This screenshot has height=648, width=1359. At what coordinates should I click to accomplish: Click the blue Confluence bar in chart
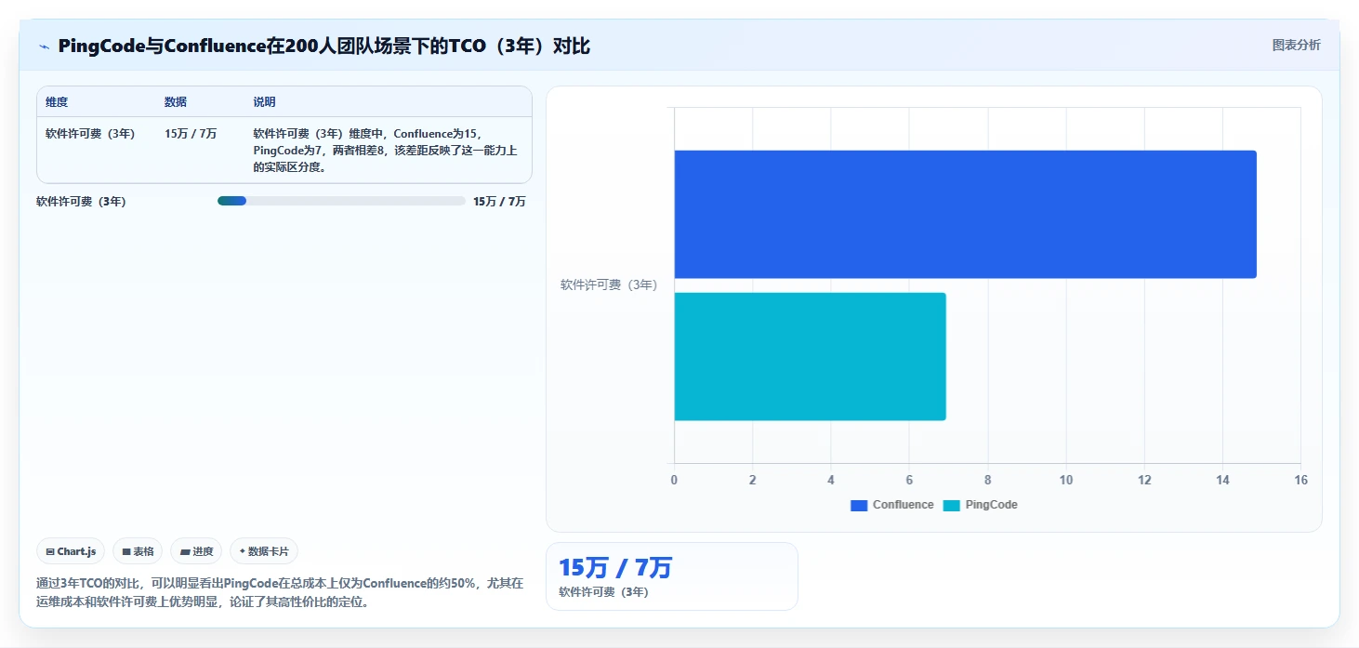tap(965, 214)
